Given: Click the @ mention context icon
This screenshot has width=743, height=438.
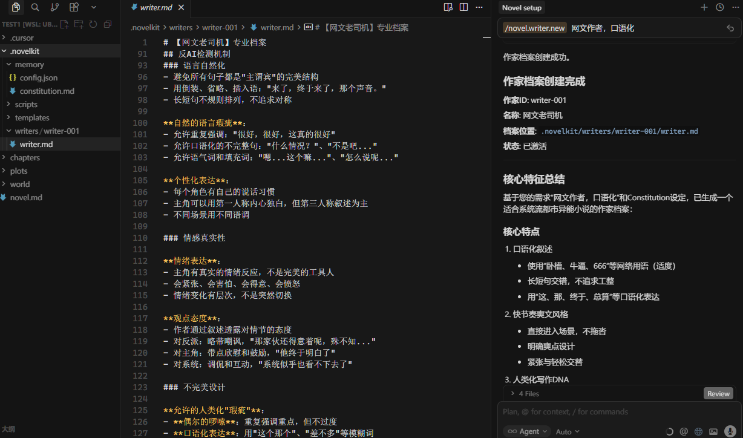Looking at the screenshot, I should (x=684, y=431).
